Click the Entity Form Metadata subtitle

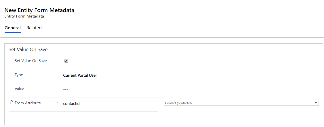[24, 16]
